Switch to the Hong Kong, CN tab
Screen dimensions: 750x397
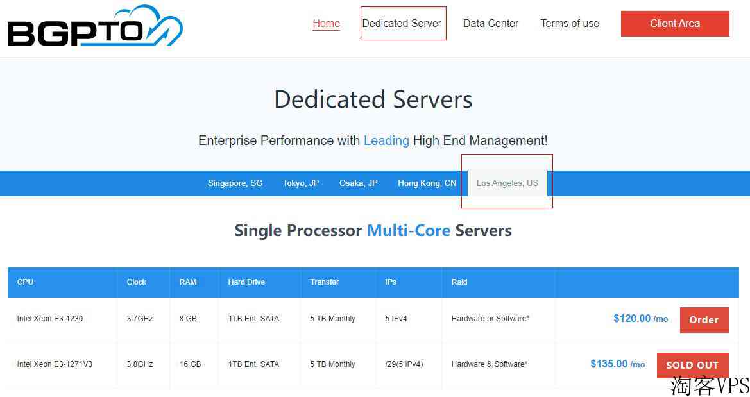pyautogui.click(x=427, y=183)
